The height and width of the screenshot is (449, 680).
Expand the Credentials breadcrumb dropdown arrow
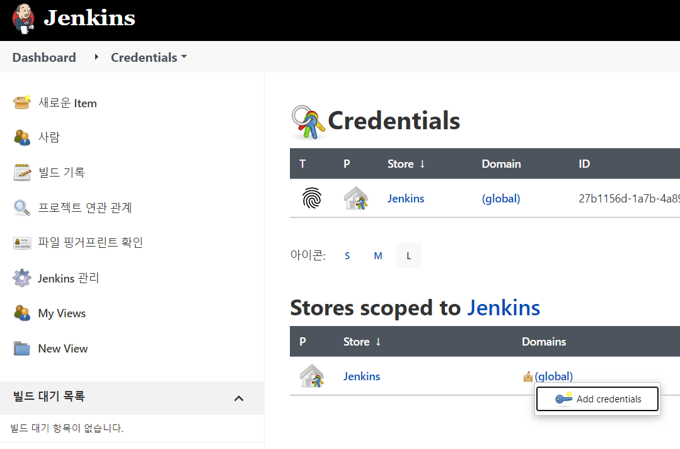pyautogui.click(x=184, y=57)
